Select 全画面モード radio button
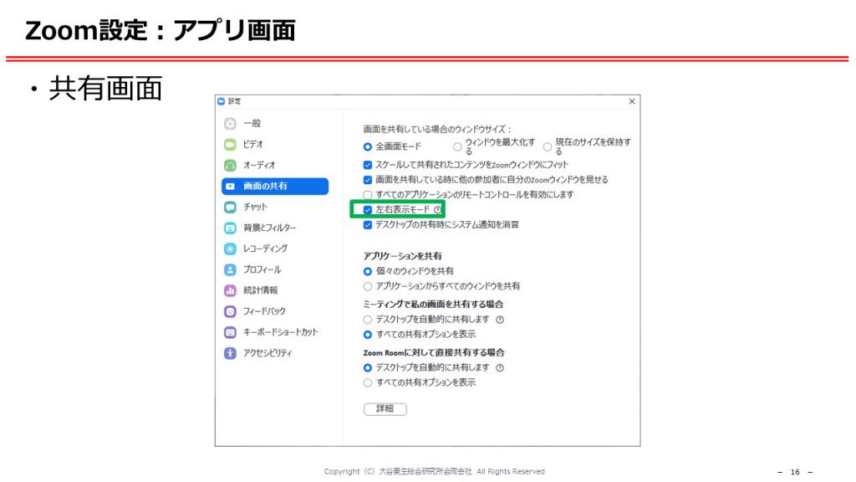This screenshot has height=482, width=856. 368,146
